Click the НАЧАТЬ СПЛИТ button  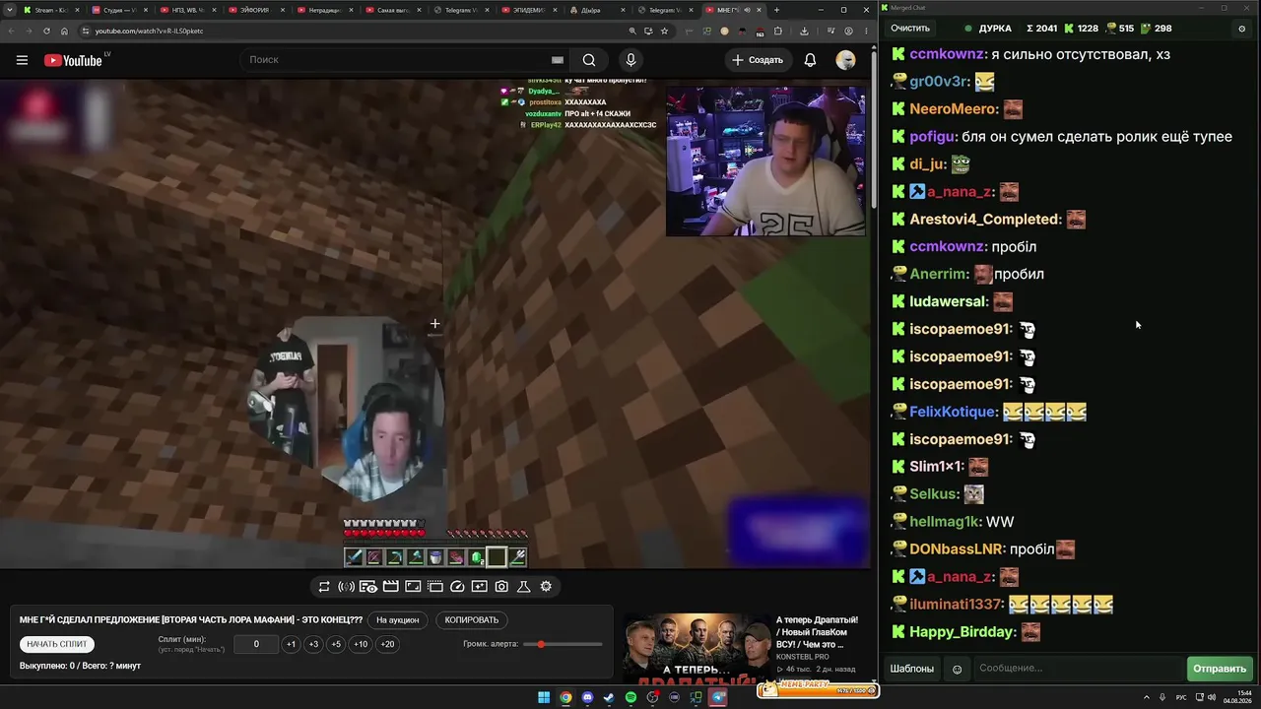[57, 644]
